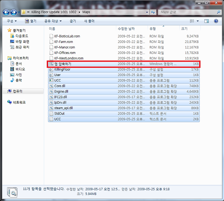Click the UCC application icon
The width and height of the screenshot is (224, 201).
pos(51,80)
